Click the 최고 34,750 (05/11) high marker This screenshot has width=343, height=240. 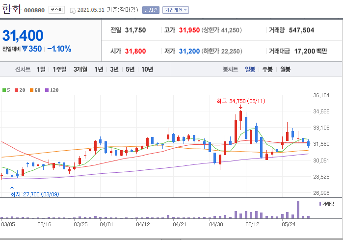240,101
